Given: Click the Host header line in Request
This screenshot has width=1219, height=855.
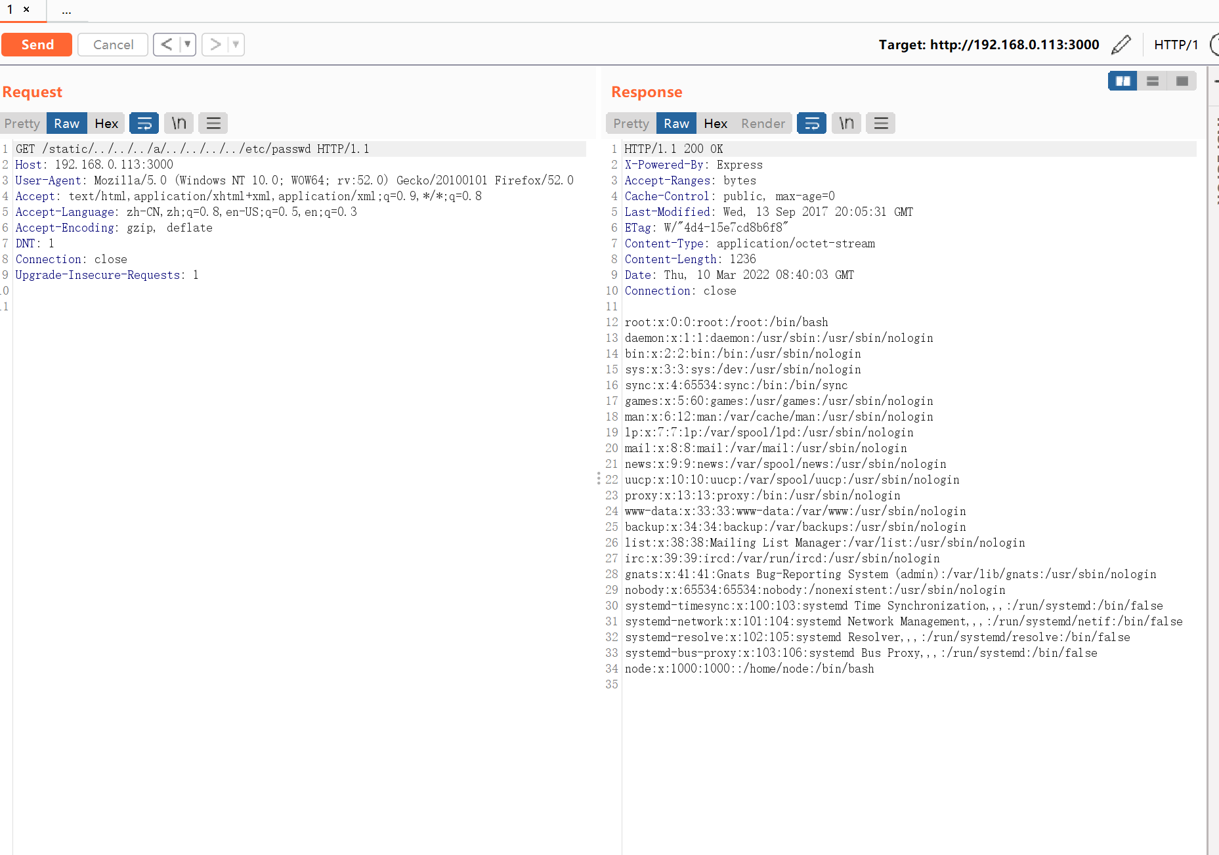Looking at the screenshot, I should point(95,165).
